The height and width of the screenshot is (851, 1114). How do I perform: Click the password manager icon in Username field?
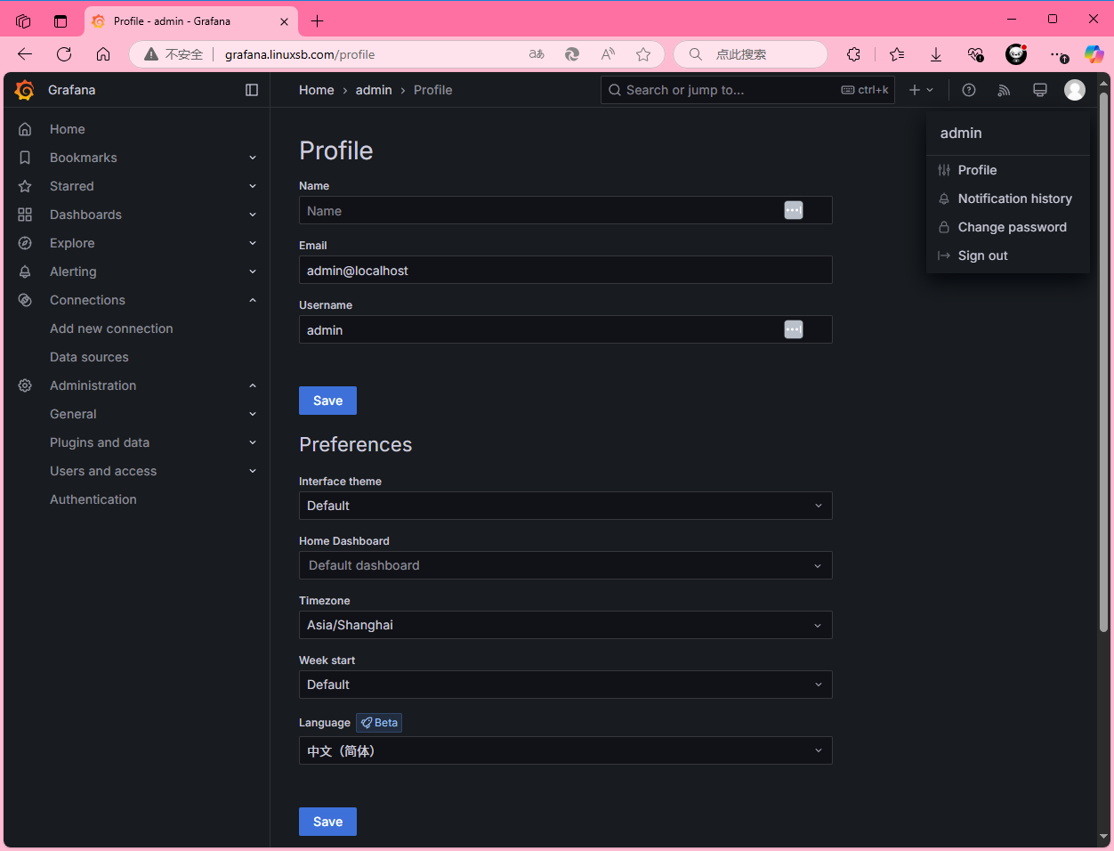click(794, 329)
